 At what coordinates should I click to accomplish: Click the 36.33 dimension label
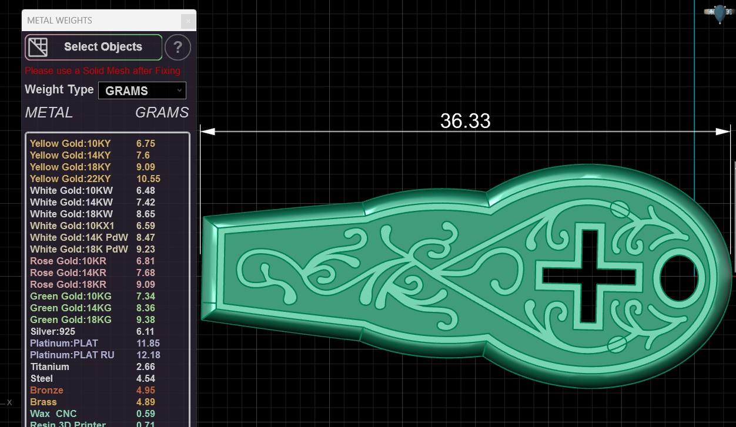click(x=465, y=120)
